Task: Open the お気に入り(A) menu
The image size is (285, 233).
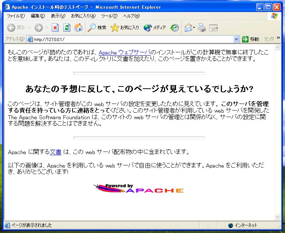Action: click(83, 16)
